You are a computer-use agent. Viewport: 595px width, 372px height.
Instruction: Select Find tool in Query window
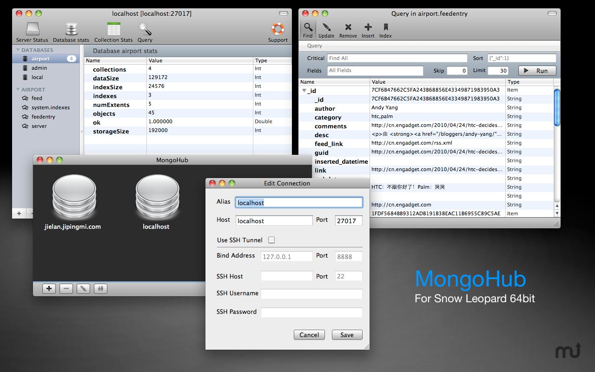pyautogui.click(x=308, y=30)
